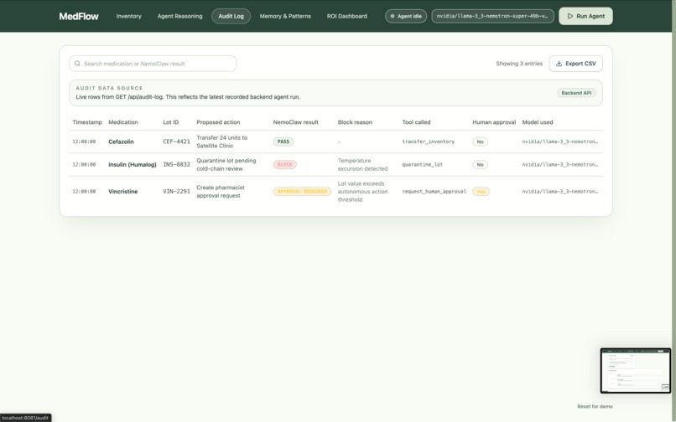The image size is (676, 422).
Task: Click the Reset for demo link
Action: tap(595, 406)
